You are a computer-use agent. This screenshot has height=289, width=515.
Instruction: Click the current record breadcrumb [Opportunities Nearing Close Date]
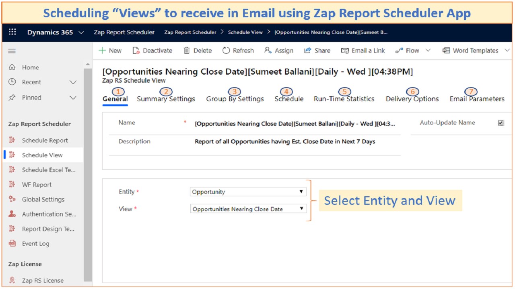click(331, 32)
